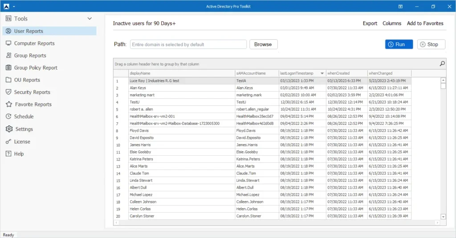Viewport: 456px width, 238px height.
Task: Click the layout icon in title bar
Action: (x=400, y=6)
